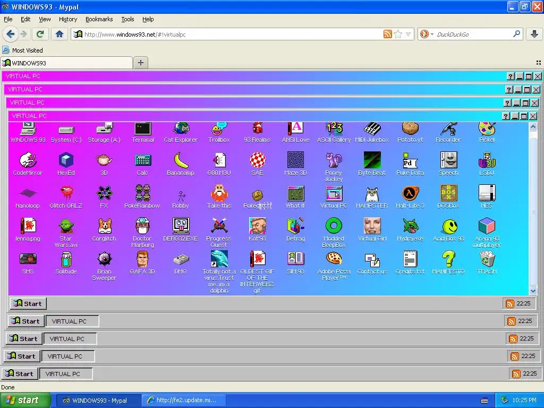Open the History menu

click(67, 19)
